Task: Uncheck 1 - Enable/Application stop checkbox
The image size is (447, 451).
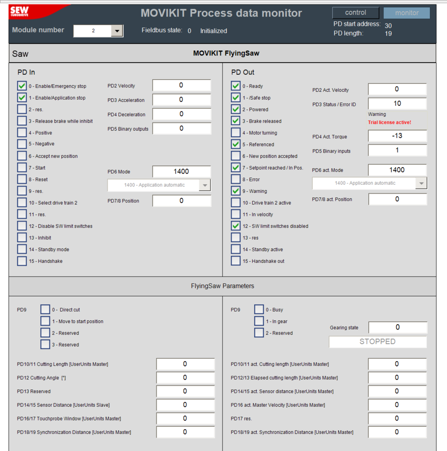Action: (22, 98)
